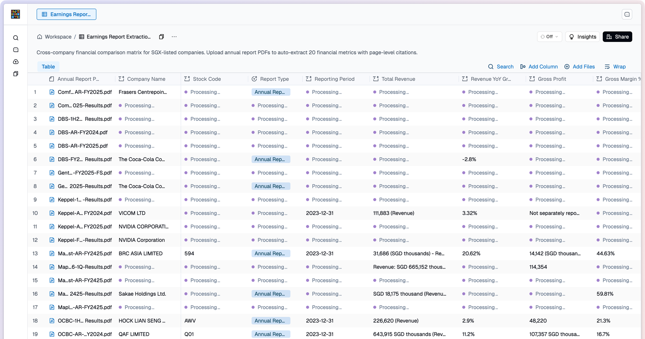Click the Reporting Period column type icon
Image resolution: width=645 pixels, height=339 pixels.
309,79
